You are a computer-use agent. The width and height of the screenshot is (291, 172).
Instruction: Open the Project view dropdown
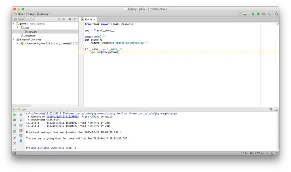click(24, 19)
